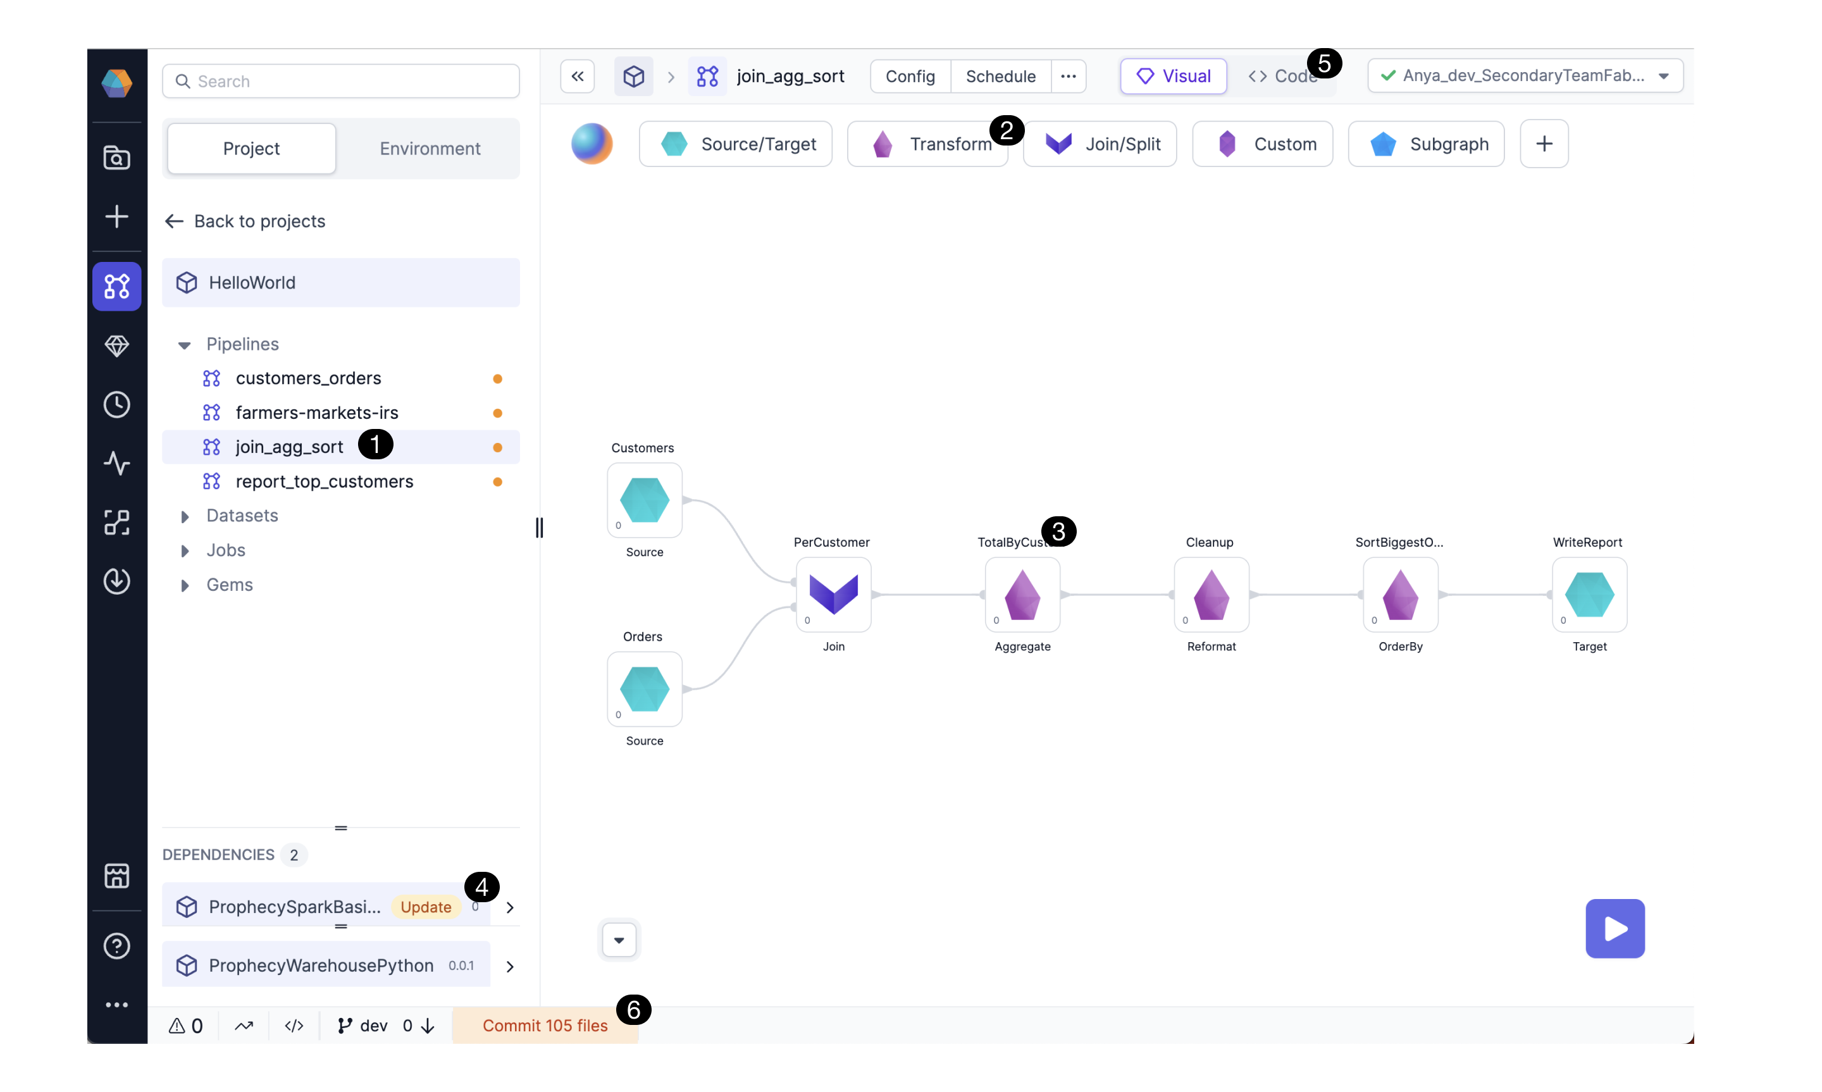Click the Update badge on ProphecySparkBasics
Screen dimensions: 1822x1092
(x=425, y=907)
